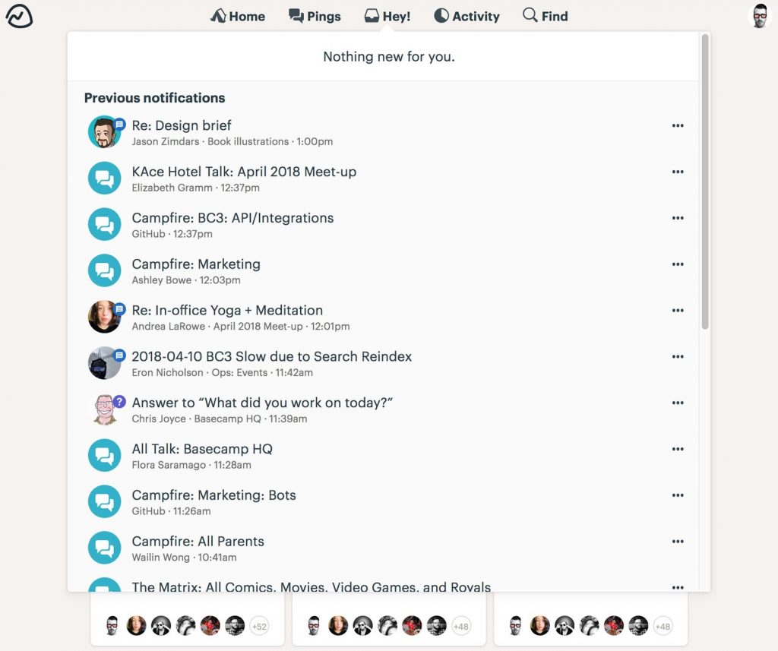Click Eron Nicholson's avatar on Search Reindex
Screen dimensions: 778x651
[x=104, y=362]
